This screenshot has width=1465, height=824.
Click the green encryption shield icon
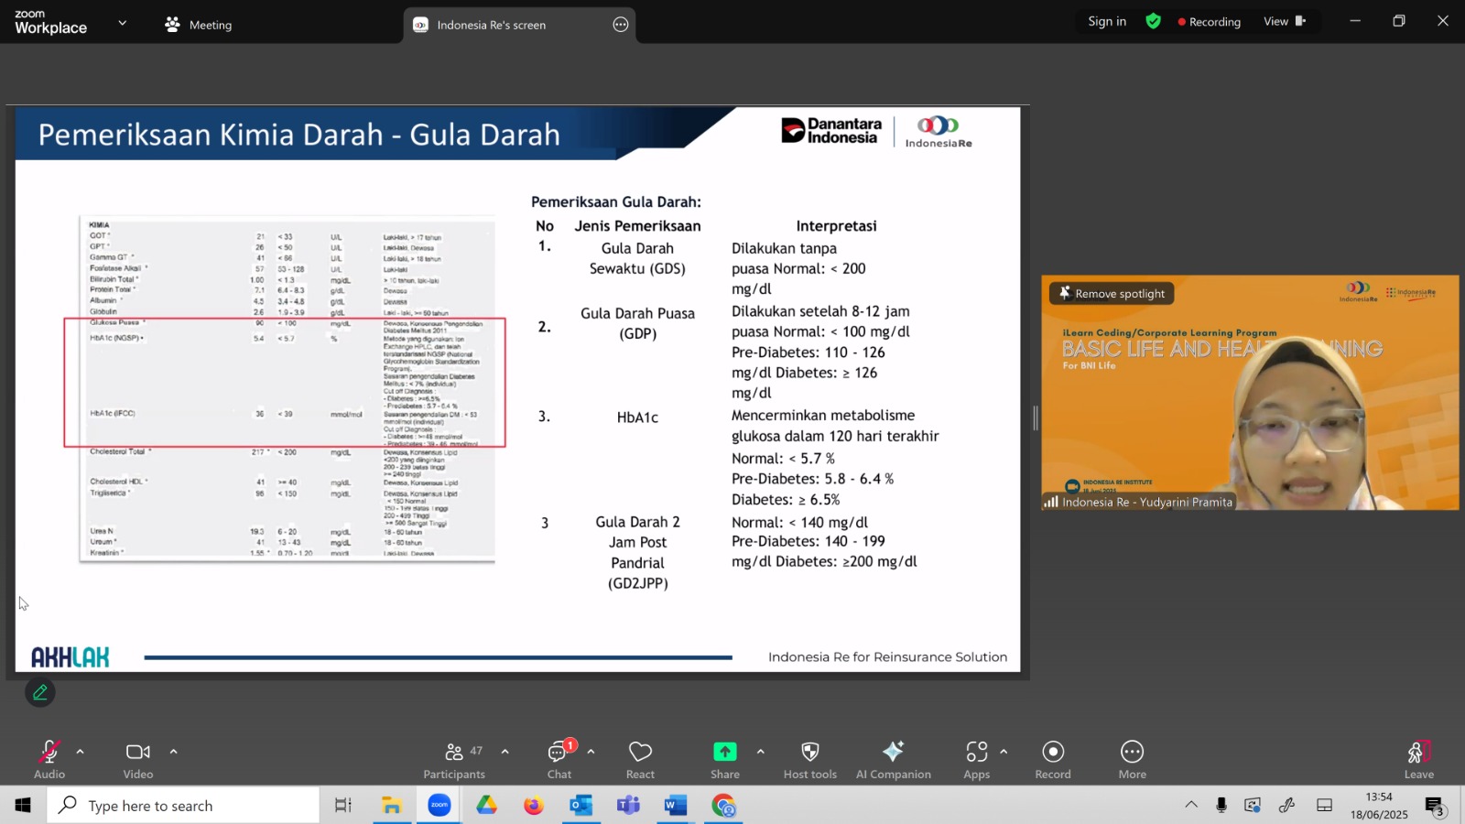click(1153, 21)
